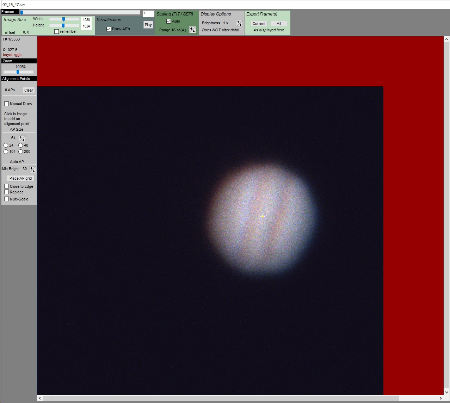
Task: Click the Export Frame(s) heading
Action: coord(262,14)
